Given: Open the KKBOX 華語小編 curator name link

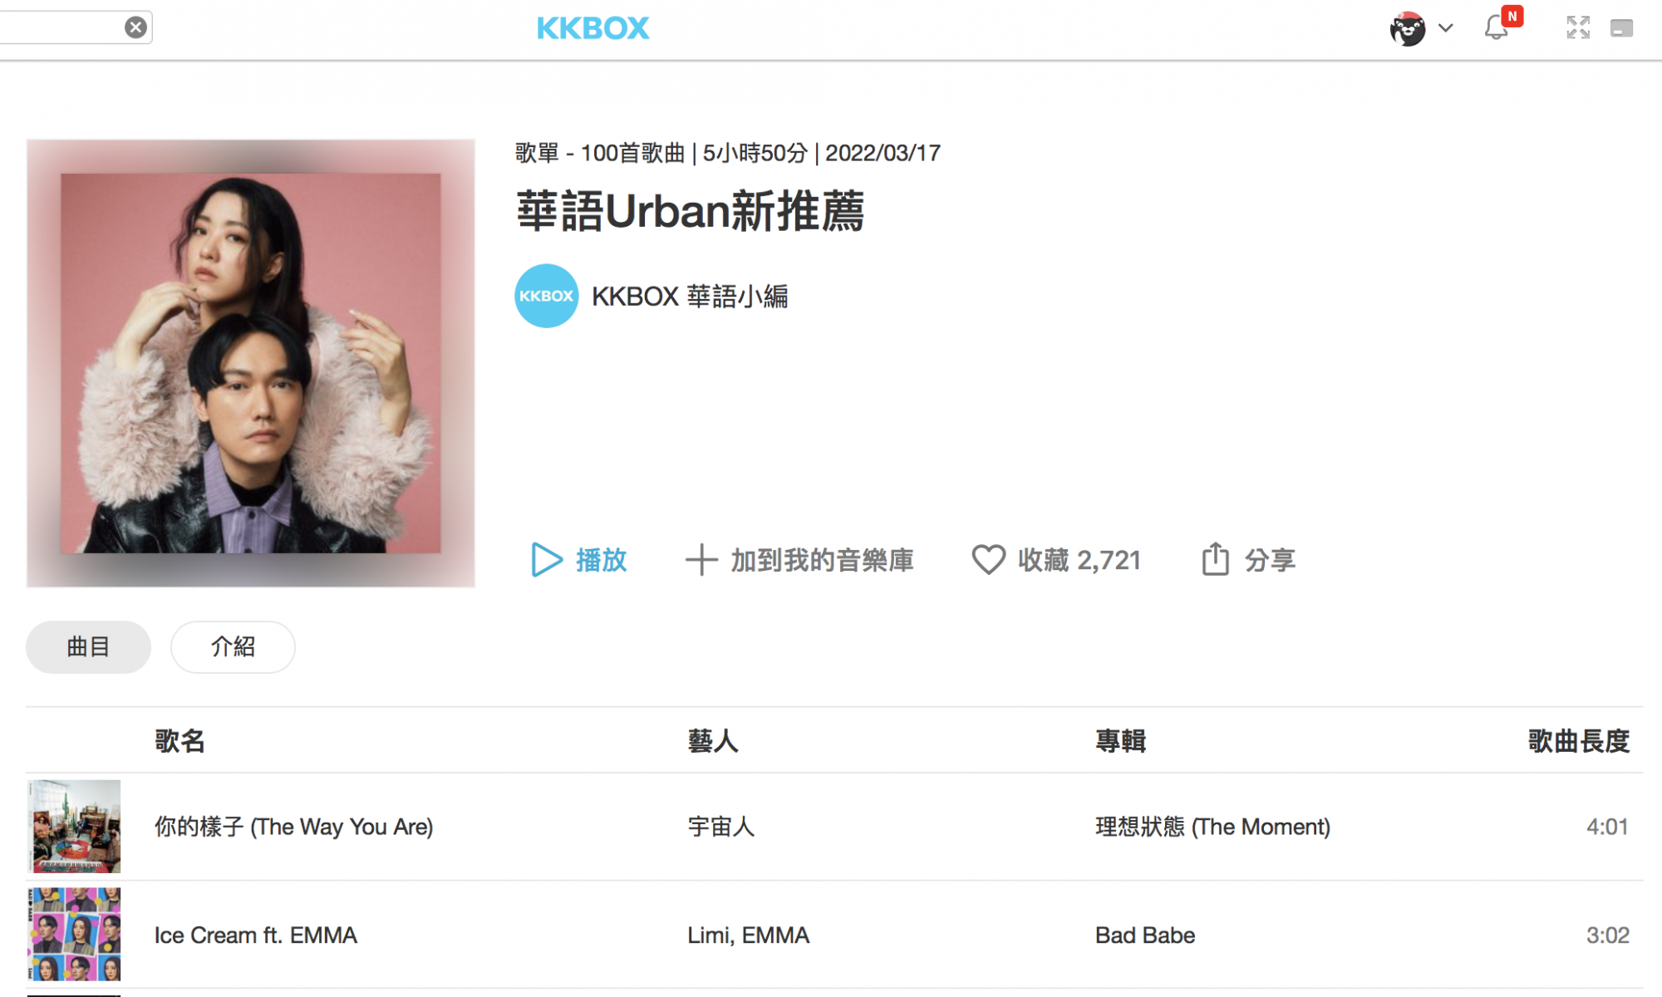Looking at the screenshot, I should 690,296.
